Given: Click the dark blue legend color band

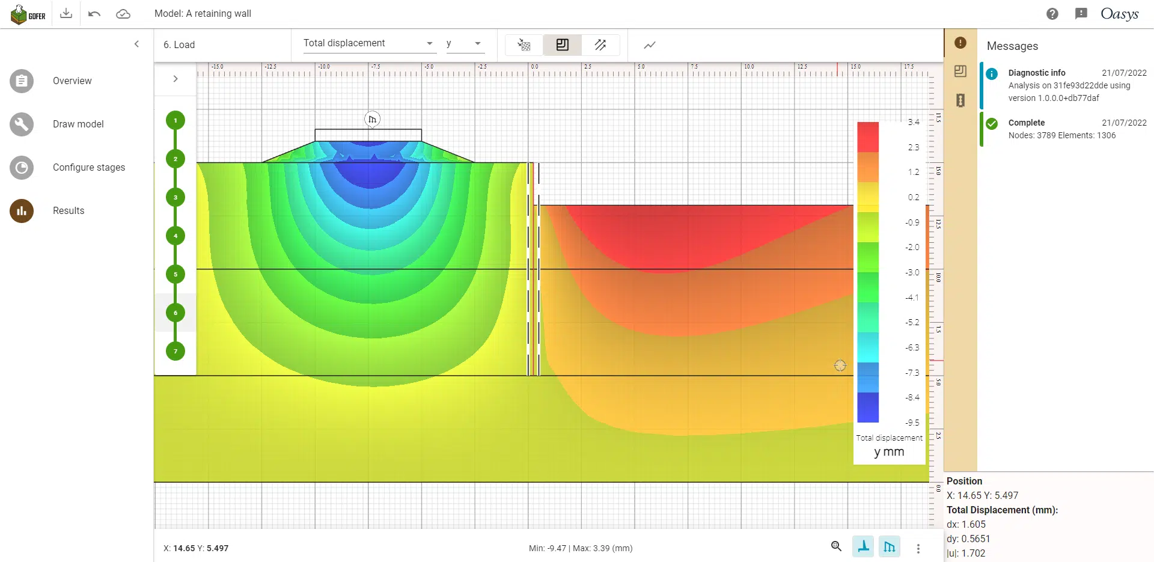Looking at the screenshot, I should tap(868, 408).
